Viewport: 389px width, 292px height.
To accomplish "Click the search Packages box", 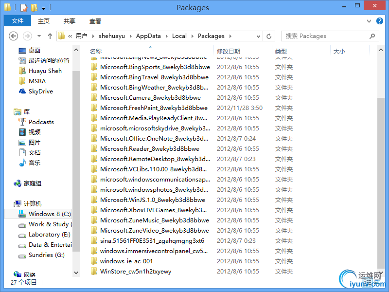I will coord(330,36).
